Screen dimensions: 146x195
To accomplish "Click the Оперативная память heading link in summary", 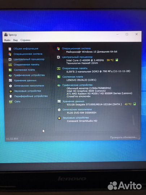I will pos(75,68).
